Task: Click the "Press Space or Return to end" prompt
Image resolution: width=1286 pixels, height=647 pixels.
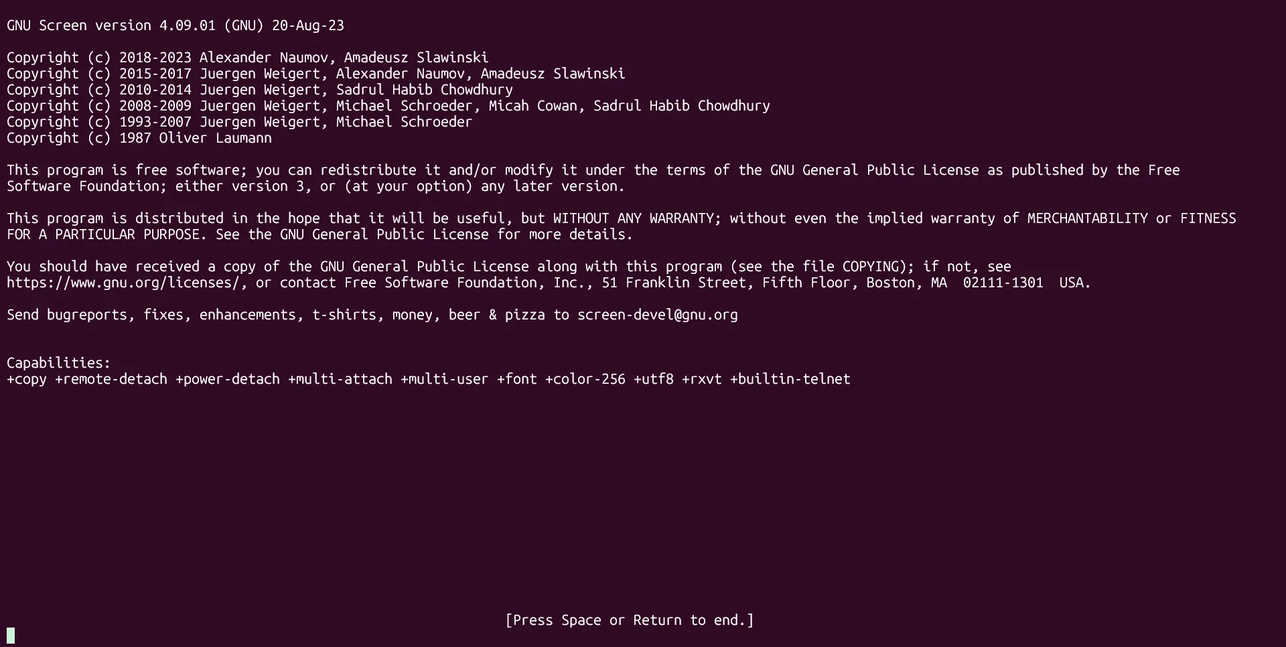Action: point(629,620)
